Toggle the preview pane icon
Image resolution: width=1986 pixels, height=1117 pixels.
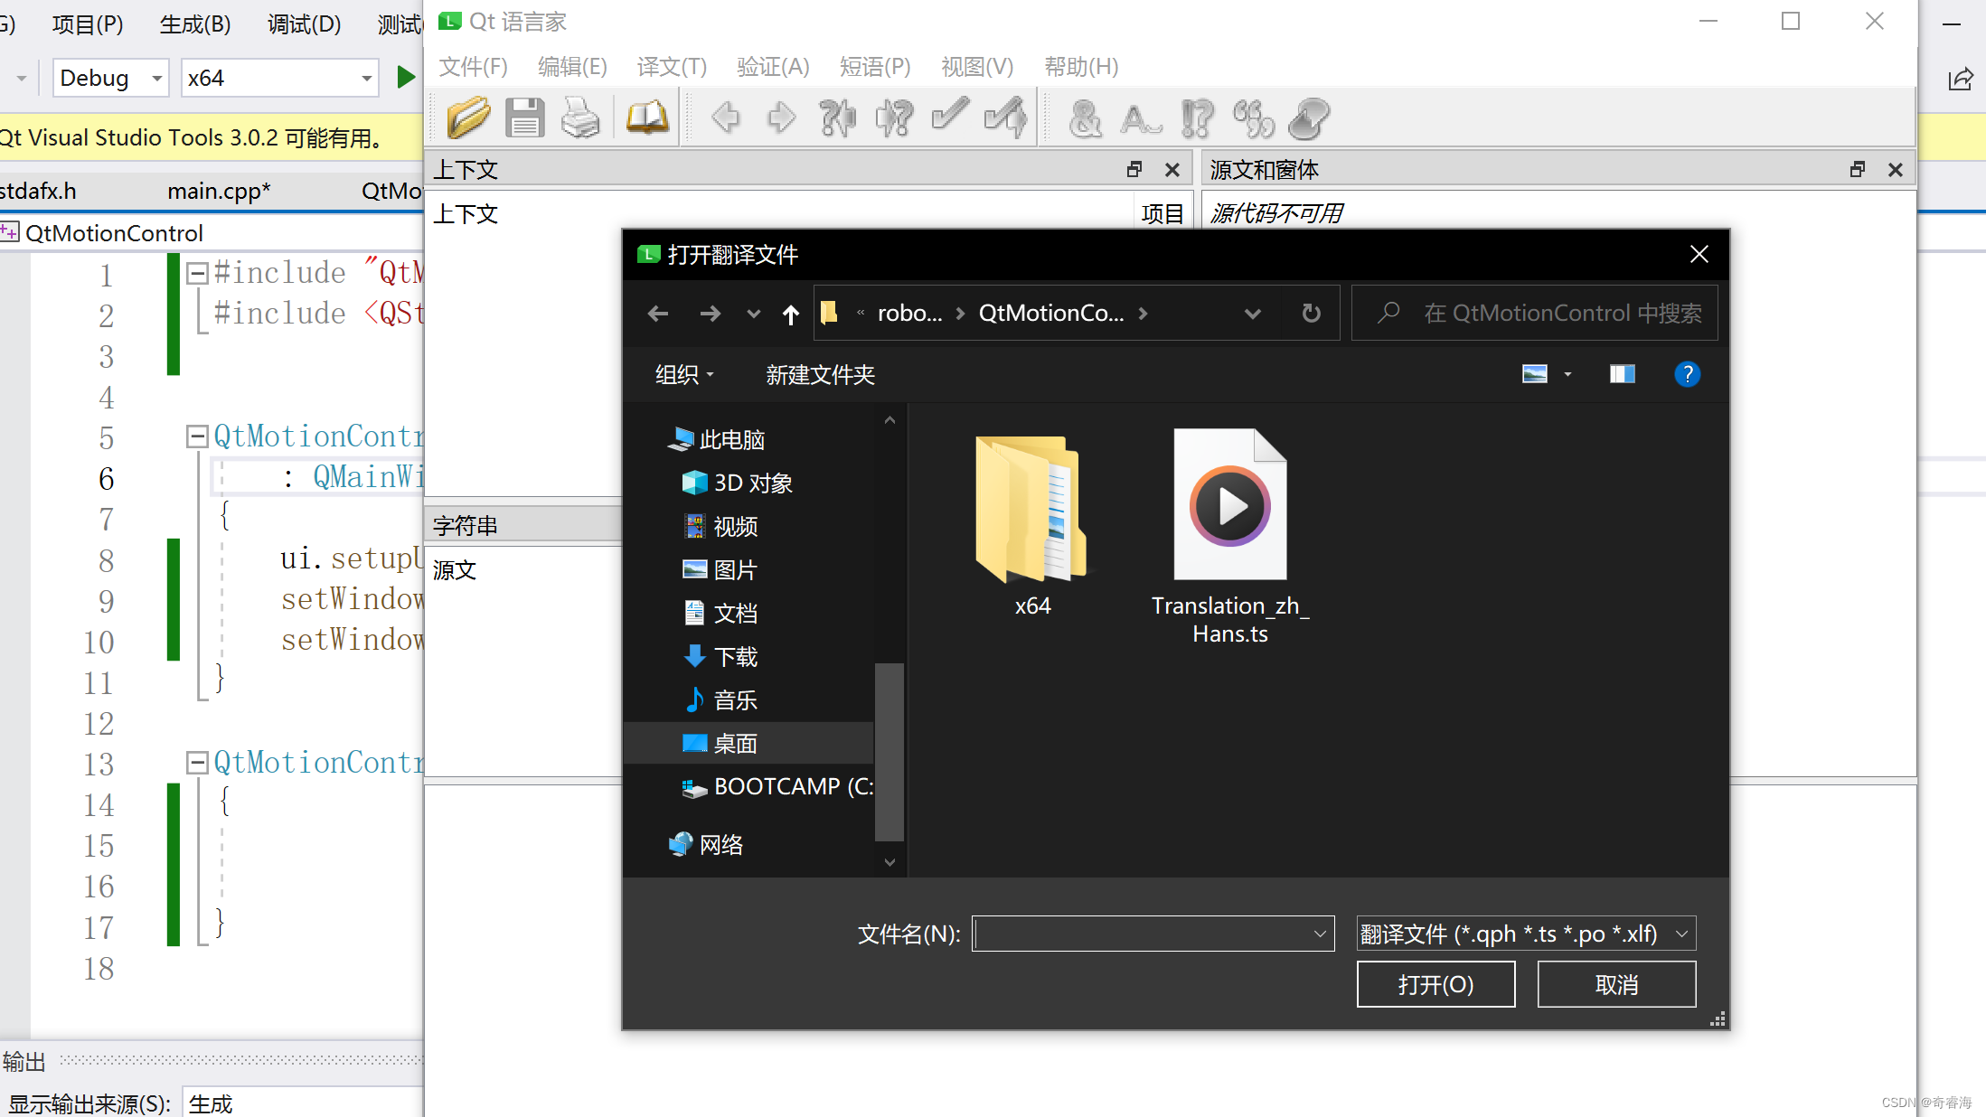pos(1622,374)
